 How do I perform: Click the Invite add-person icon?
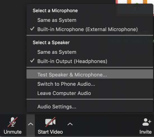(147, 122)
